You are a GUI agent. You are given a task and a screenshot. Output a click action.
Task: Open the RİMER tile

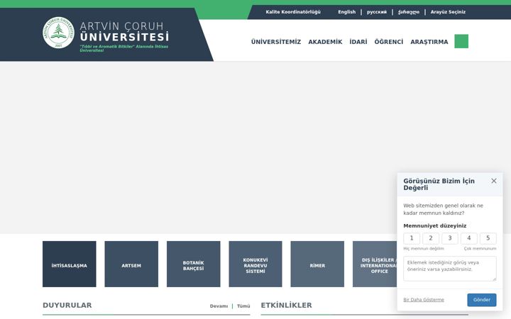click(x=317, y=264)
